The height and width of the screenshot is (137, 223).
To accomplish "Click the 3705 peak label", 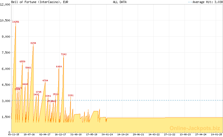I will click(38, 92).
